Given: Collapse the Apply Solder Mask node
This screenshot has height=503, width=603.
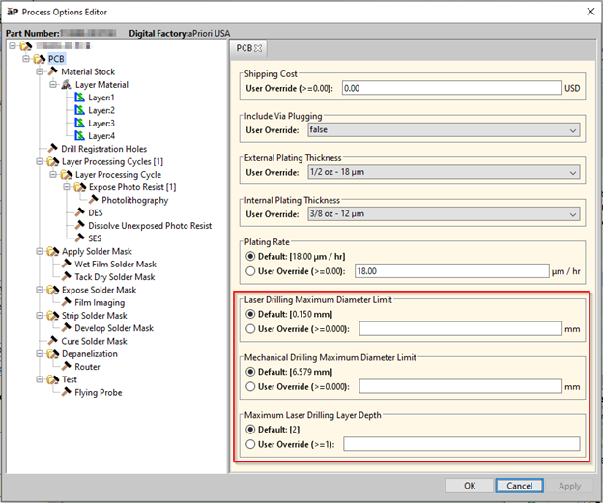Looking at the screenshot, I should 40,251.
